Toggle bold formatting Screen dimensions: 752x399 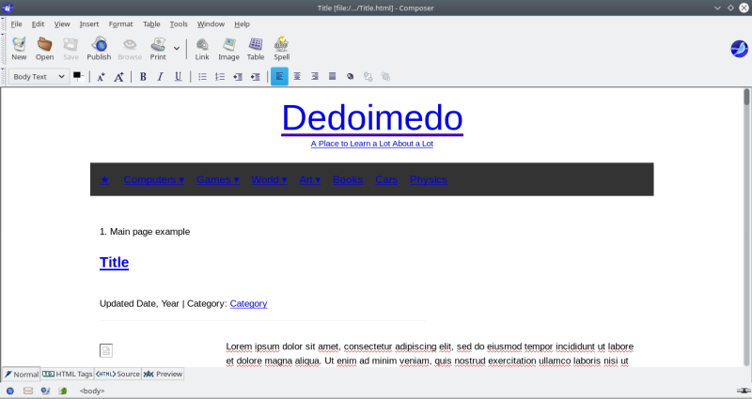[x=143, y=77]
